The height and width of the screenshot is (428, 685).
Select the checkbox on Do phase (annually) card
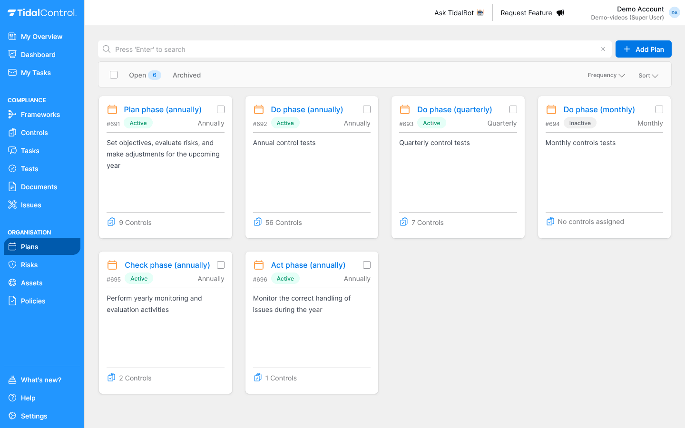(x=367, y=109)
